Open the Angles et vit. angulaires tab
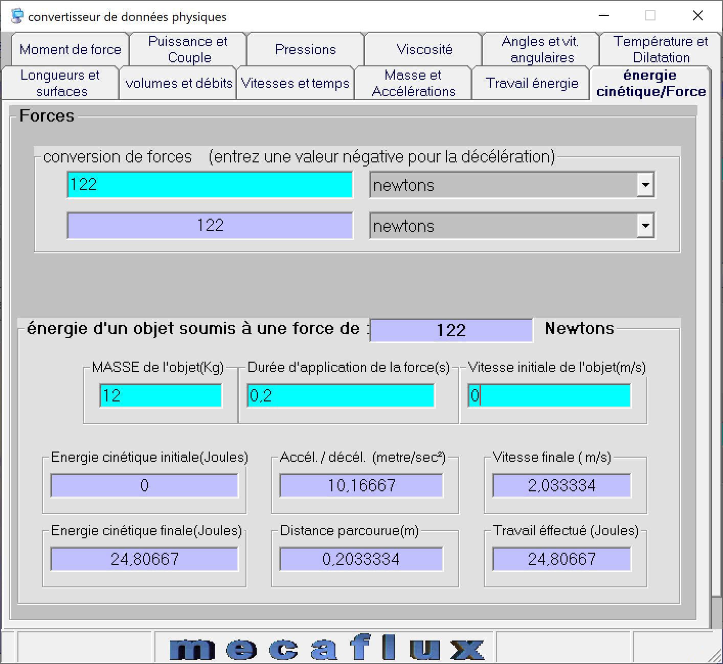Image resolution: width=723 pixels, height=664 pixels. tap(540, 49)
